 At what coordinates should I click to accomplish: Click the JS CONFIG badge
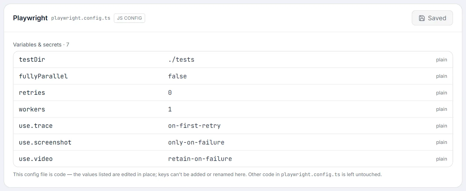pyautogui.click(x=129, y=18)
